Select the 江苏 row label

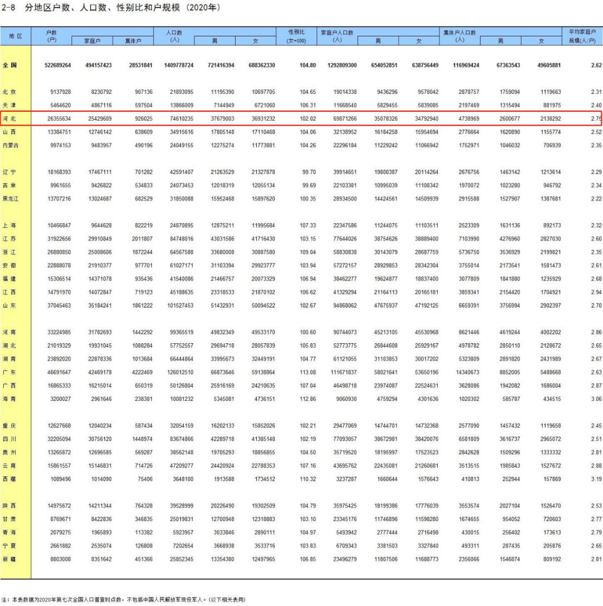(9, 239)
